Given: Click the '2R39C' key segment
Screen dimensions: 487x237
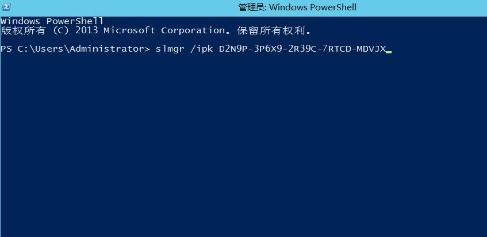Looking at the screenshot, I should pyautogui.click(x=302, y=49).
